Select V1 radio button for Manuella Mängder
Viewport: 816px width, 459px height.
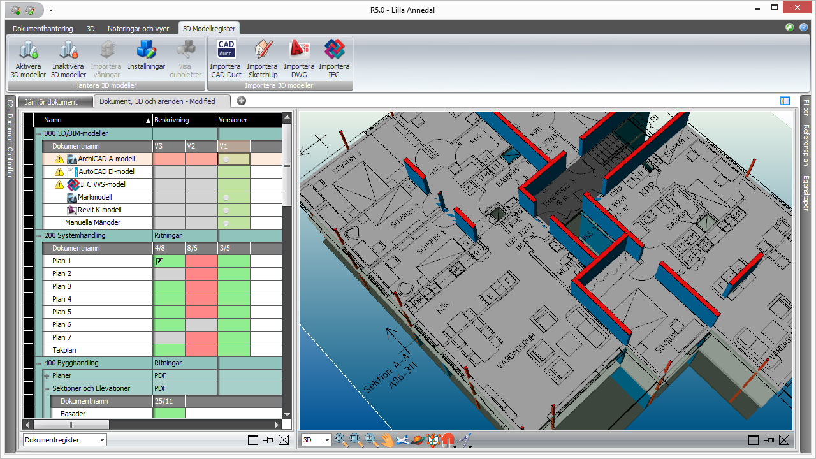[x=226, y=222]
